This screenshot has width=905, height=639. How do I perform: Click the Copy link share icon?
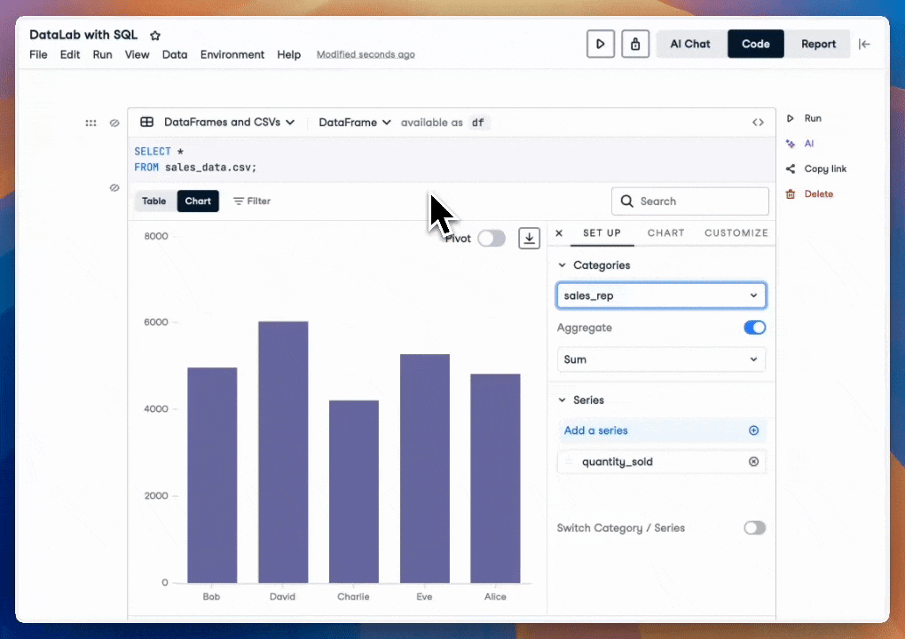[791, 169]
